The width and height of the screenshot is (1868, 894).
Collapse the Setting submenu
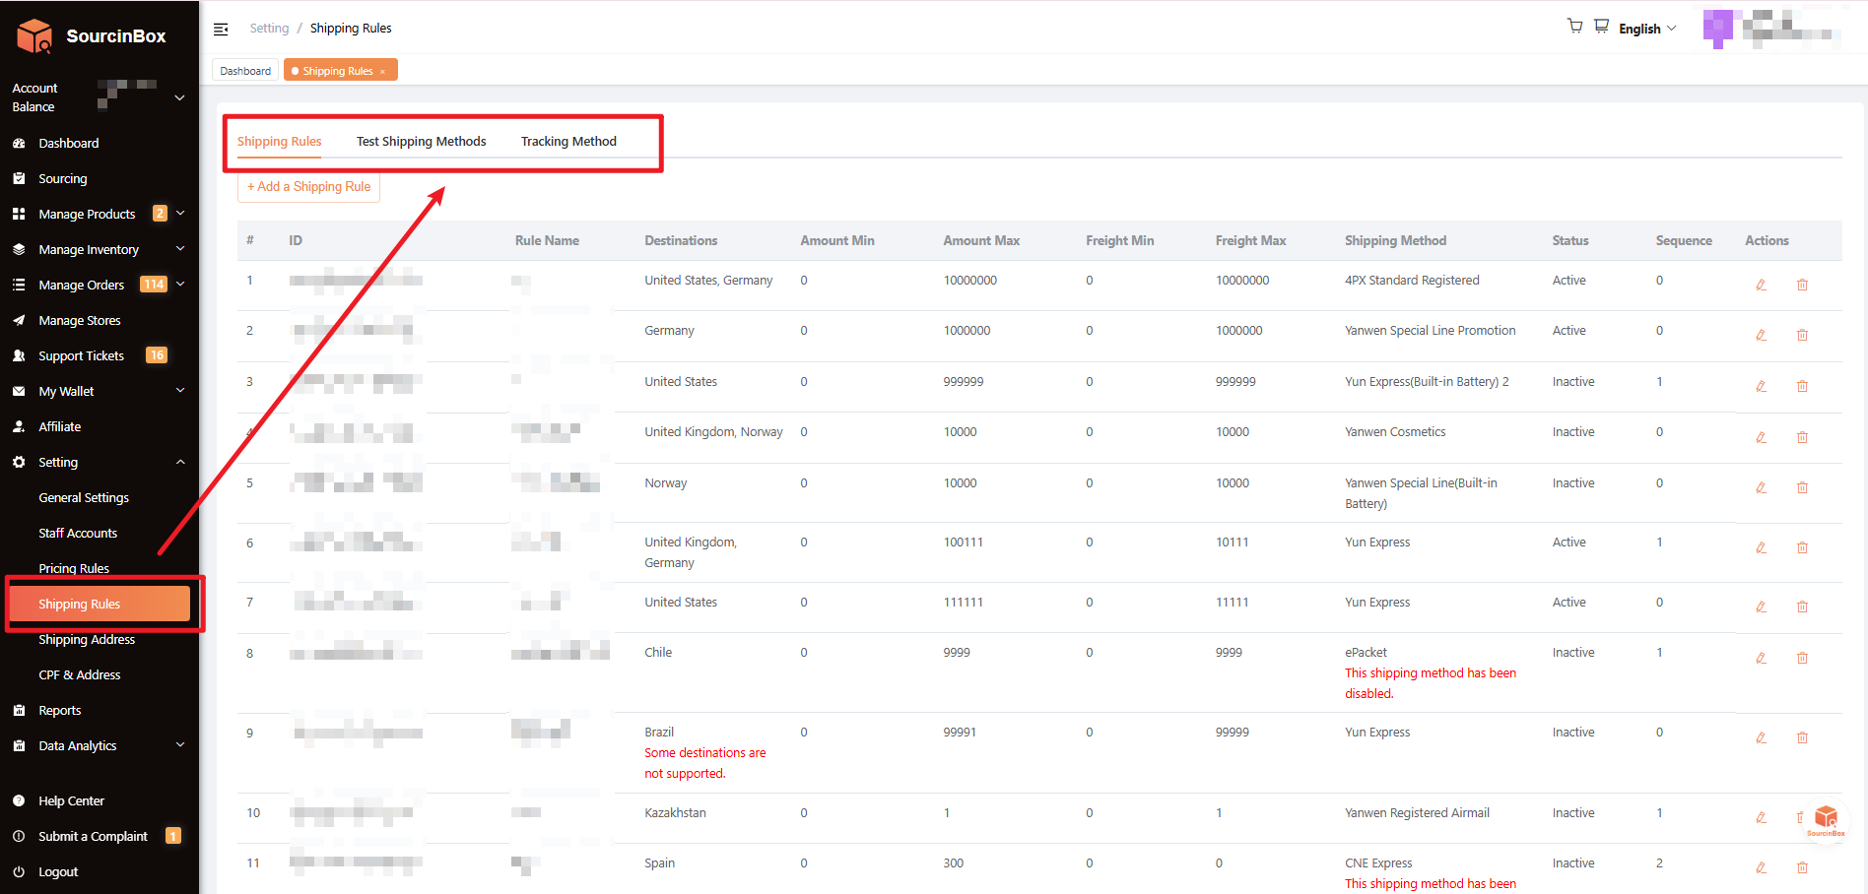tap(180, 462)
